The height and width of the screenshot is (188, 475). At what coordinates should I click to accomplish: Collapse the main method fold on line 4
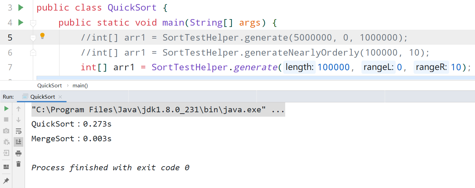coord(33,23)
